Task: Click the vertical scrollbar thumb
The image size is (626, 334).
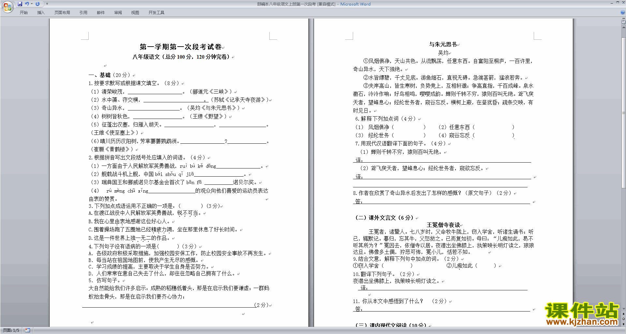Action: point(624,112)
